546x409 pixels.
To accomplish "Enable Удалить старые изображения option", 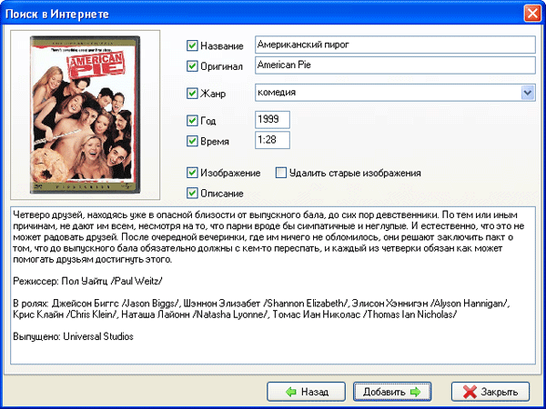I will (281, 173).
